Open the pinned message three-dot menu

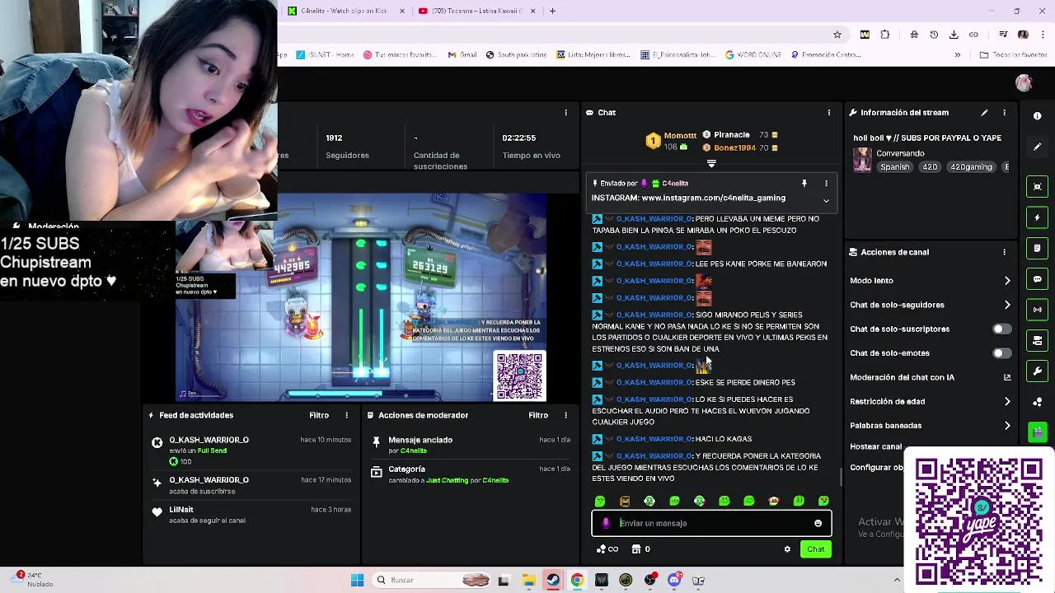tap(826, 183)
